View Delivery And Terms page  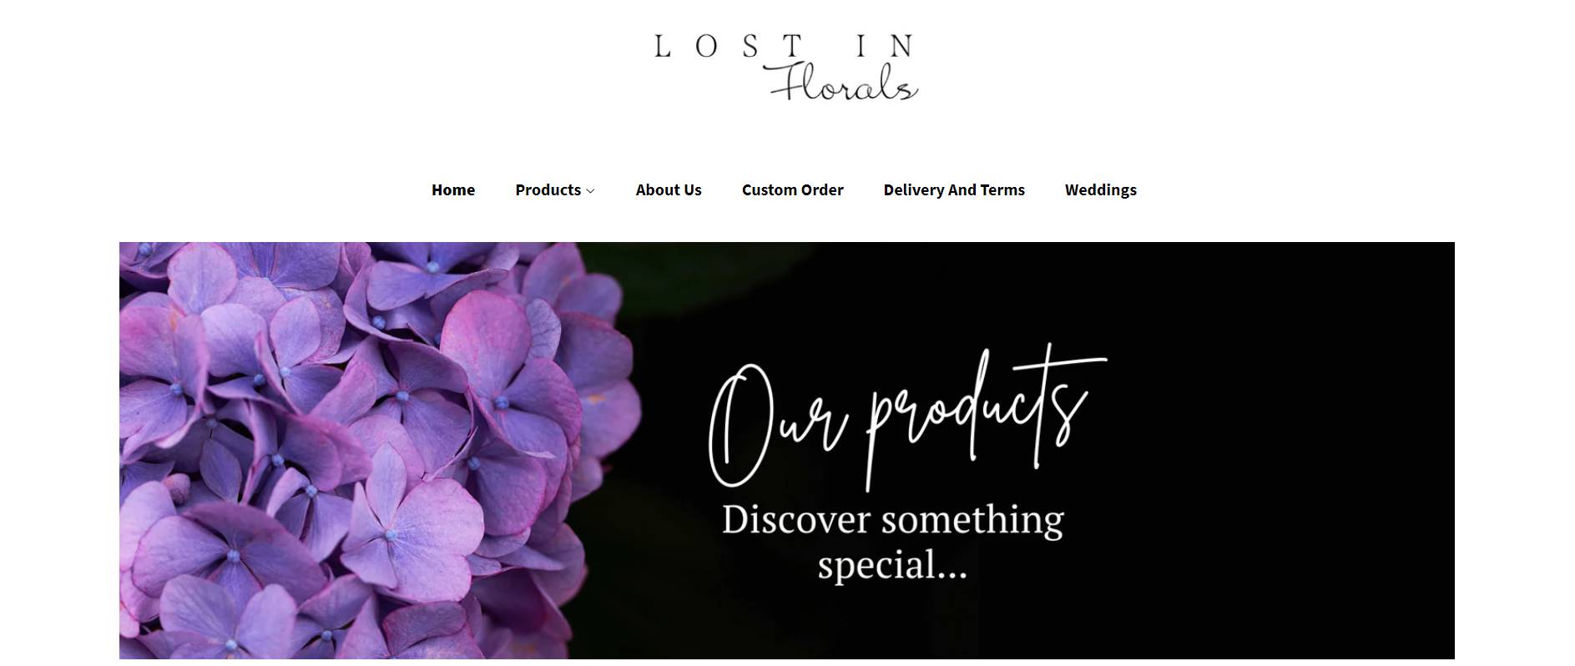point(954,189)
